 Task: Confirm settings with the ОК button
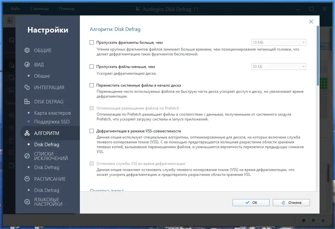(x=251, y=203)
